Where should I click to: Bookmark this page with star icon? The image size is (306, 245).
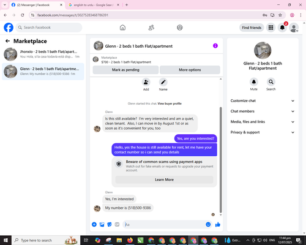[x=280, y=15]
